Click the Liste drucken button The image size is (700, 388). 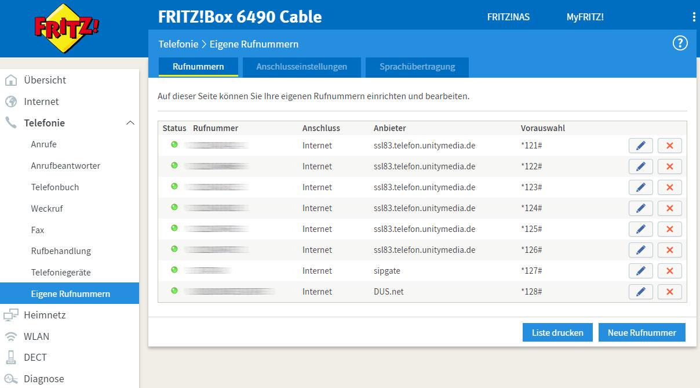(557, 332)
